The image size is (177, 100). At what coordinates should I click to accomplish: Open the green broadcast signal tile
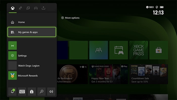(x=13, y=45)
